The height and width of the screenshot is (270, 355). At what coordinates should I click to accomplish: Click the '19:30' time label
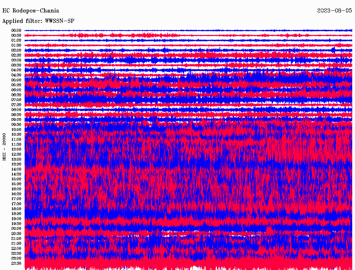16,224
